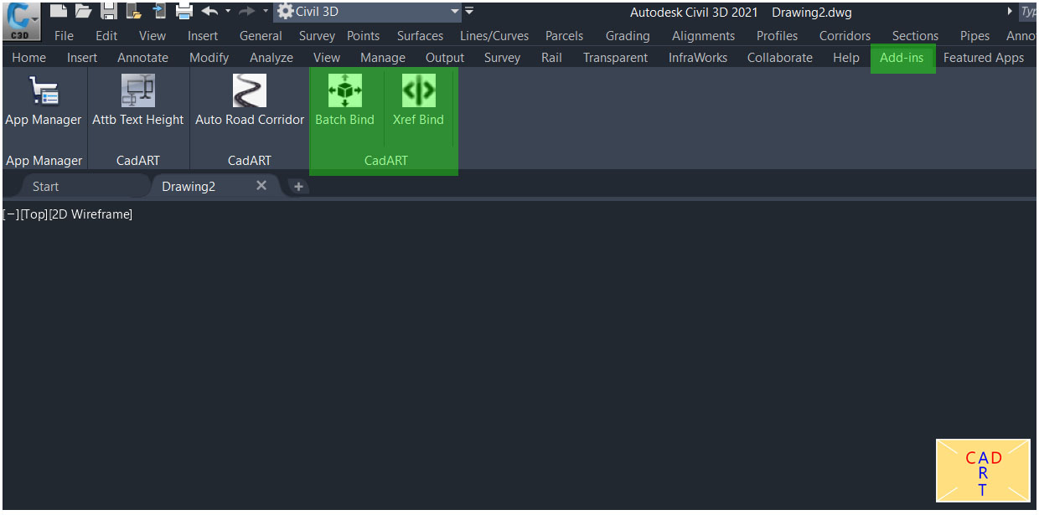Undo the last action with the left arrow
The image size is (1039, 515).
point(209,11)
